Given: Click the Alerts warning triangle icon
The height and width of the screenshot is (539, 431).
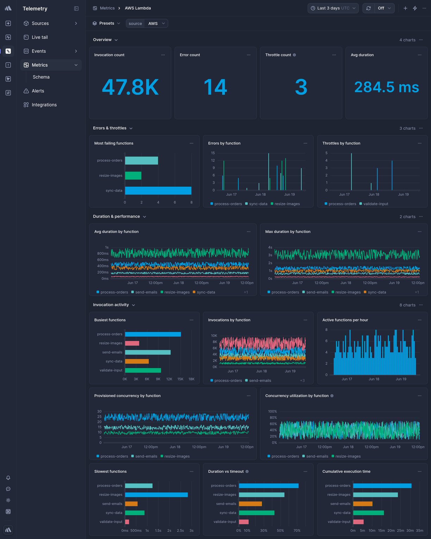Looking at the screenshot, I should pyautogui.click(x=26, y=91).
